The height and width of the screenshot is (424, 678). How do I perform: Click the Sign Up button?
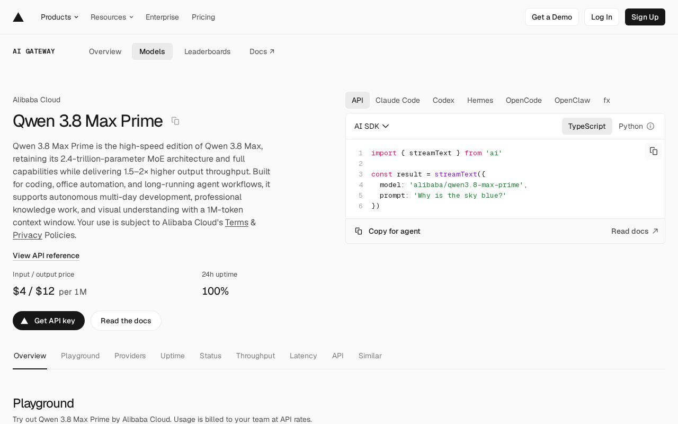(x=645, y=17)
